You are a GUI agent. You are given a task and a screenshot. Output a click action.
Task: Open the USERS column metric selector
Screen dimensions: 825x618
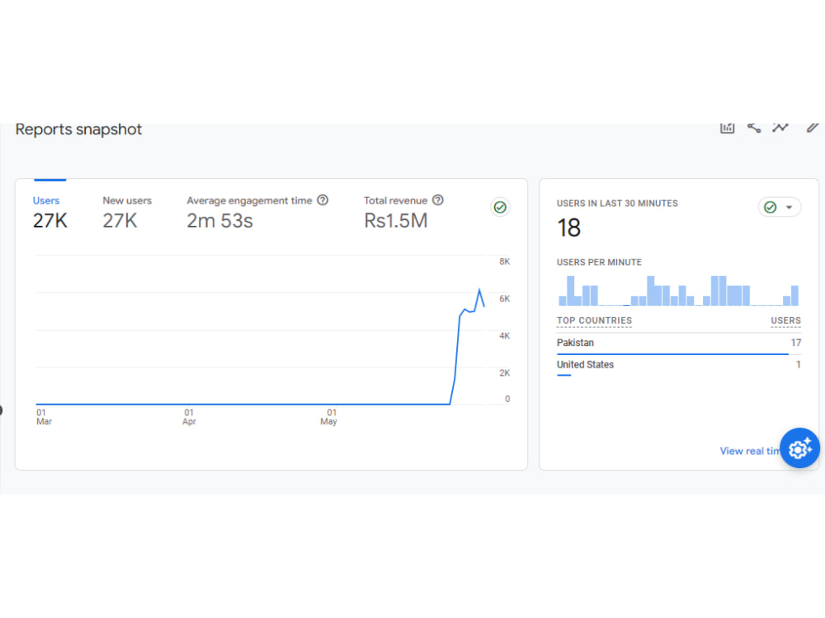point(785,321)
